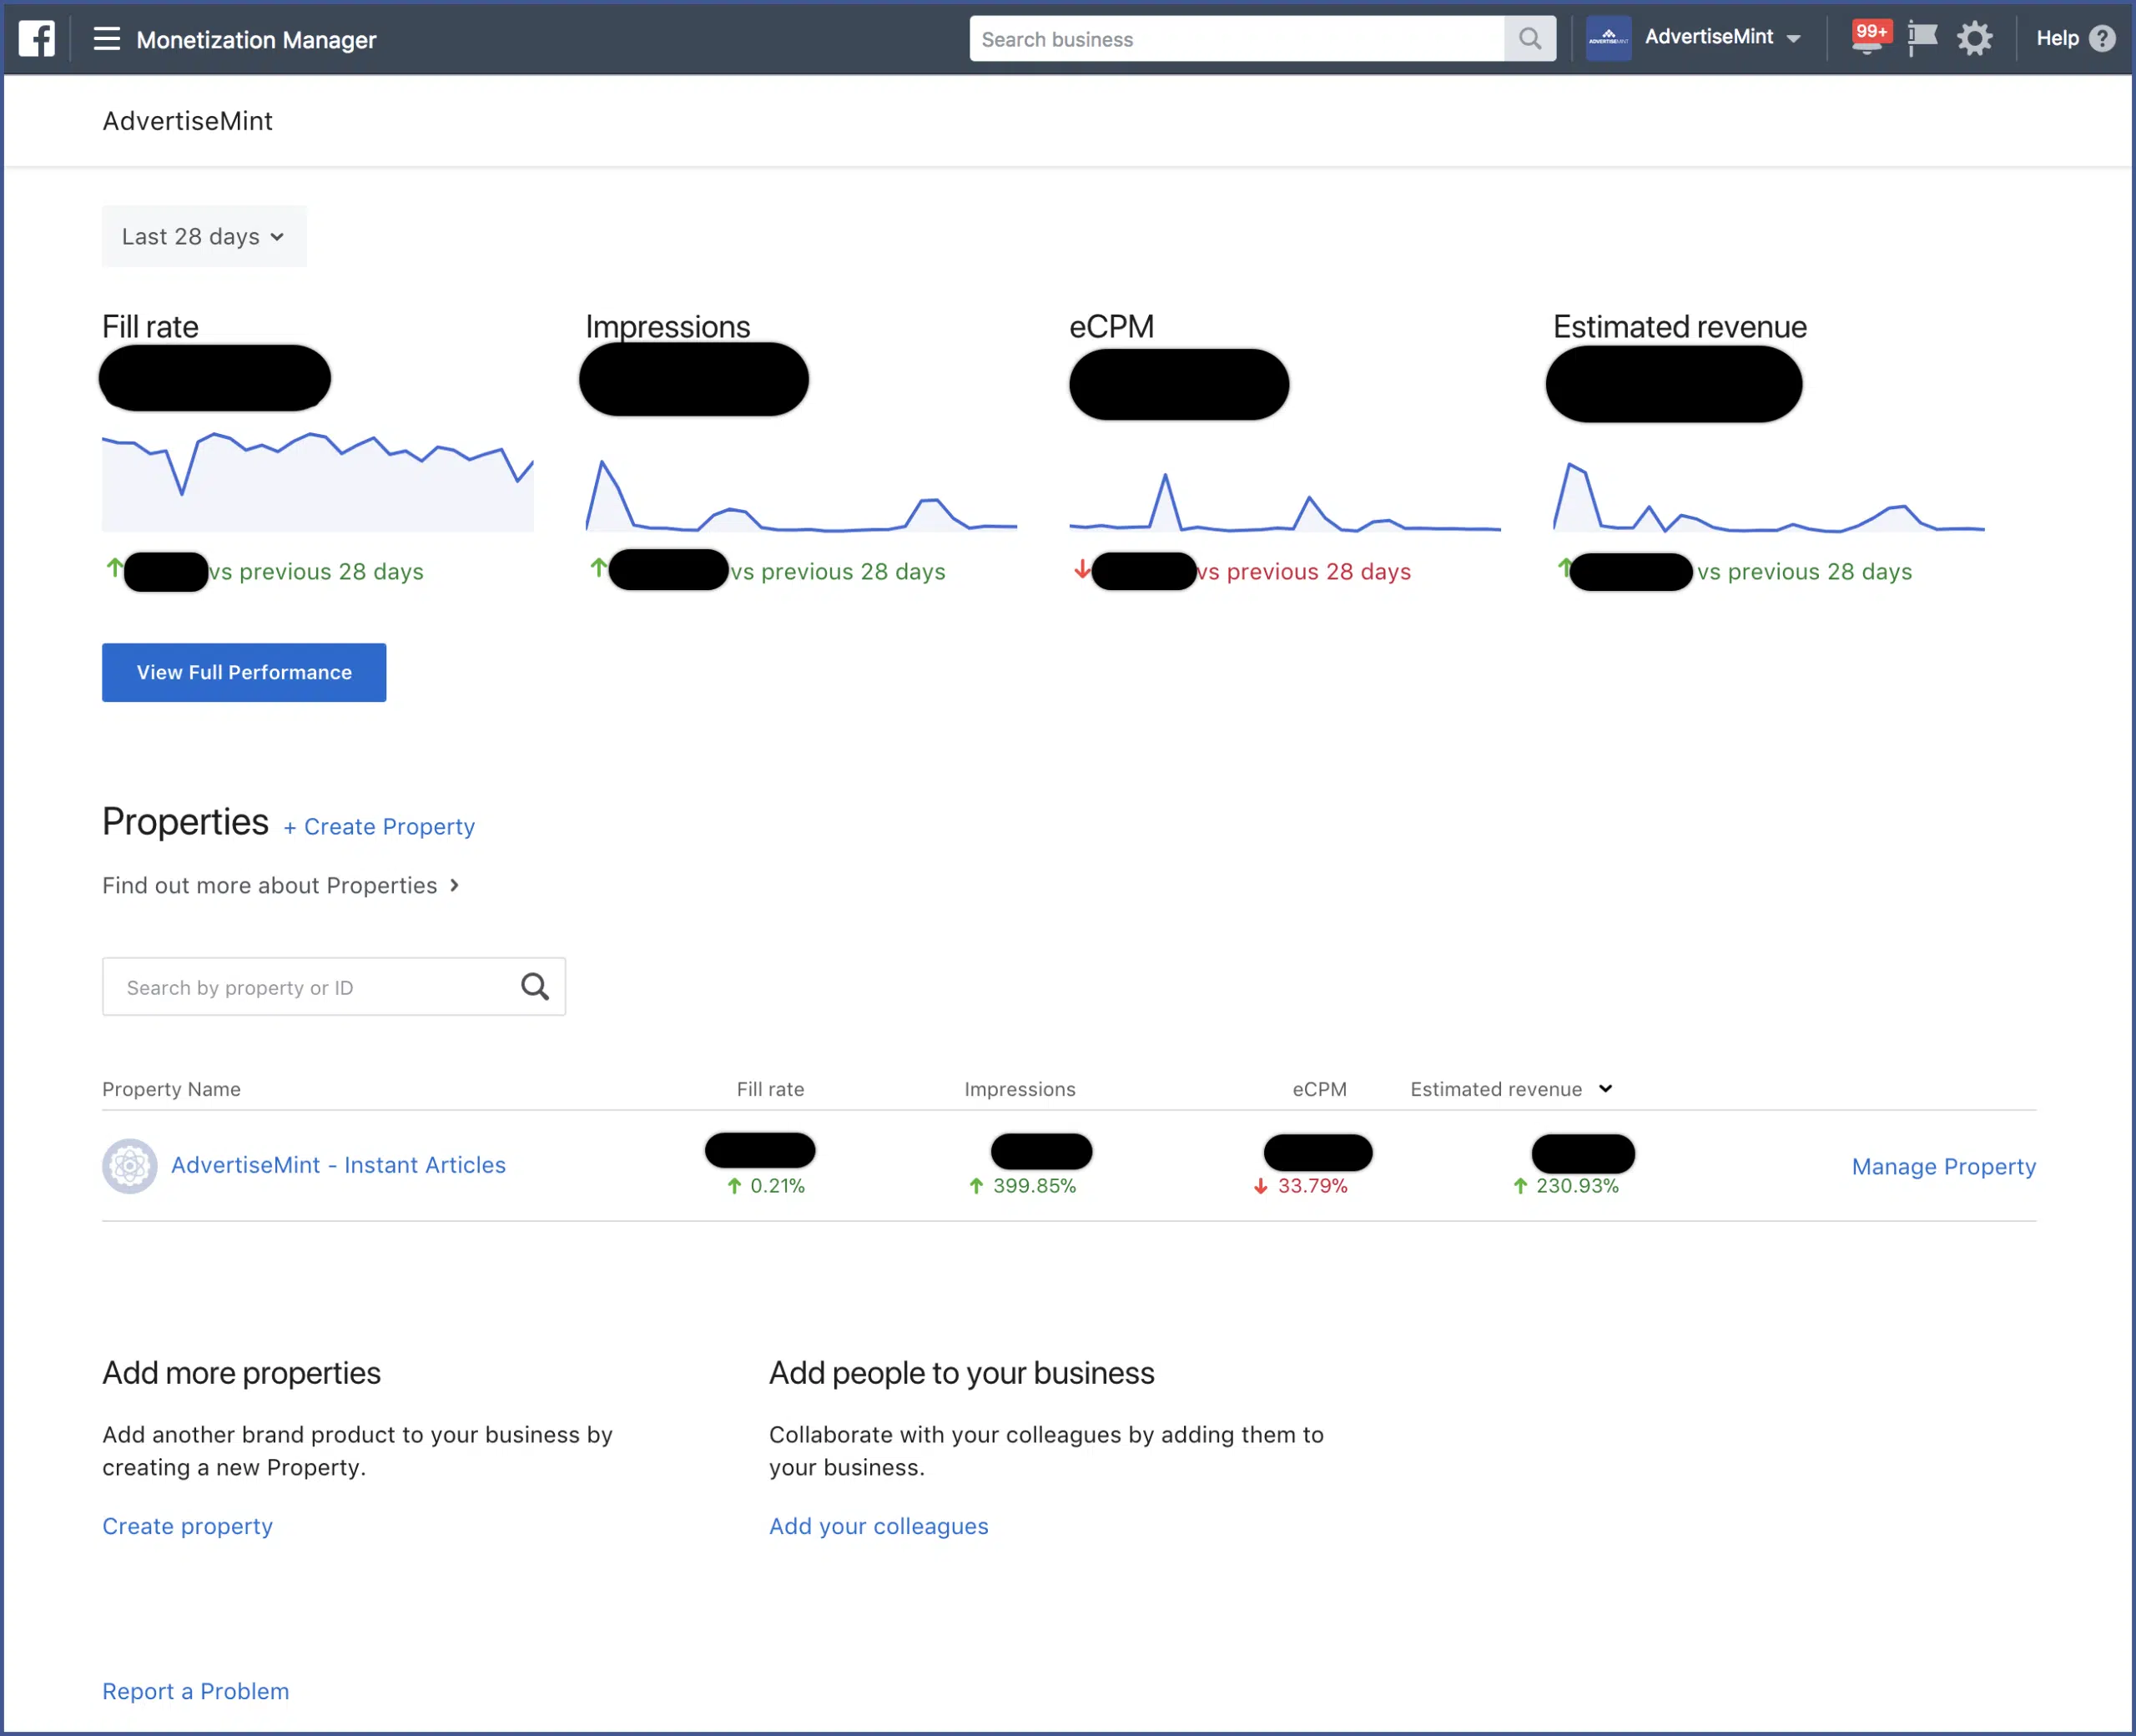Click the flag feedback icon

(1921, 38)
